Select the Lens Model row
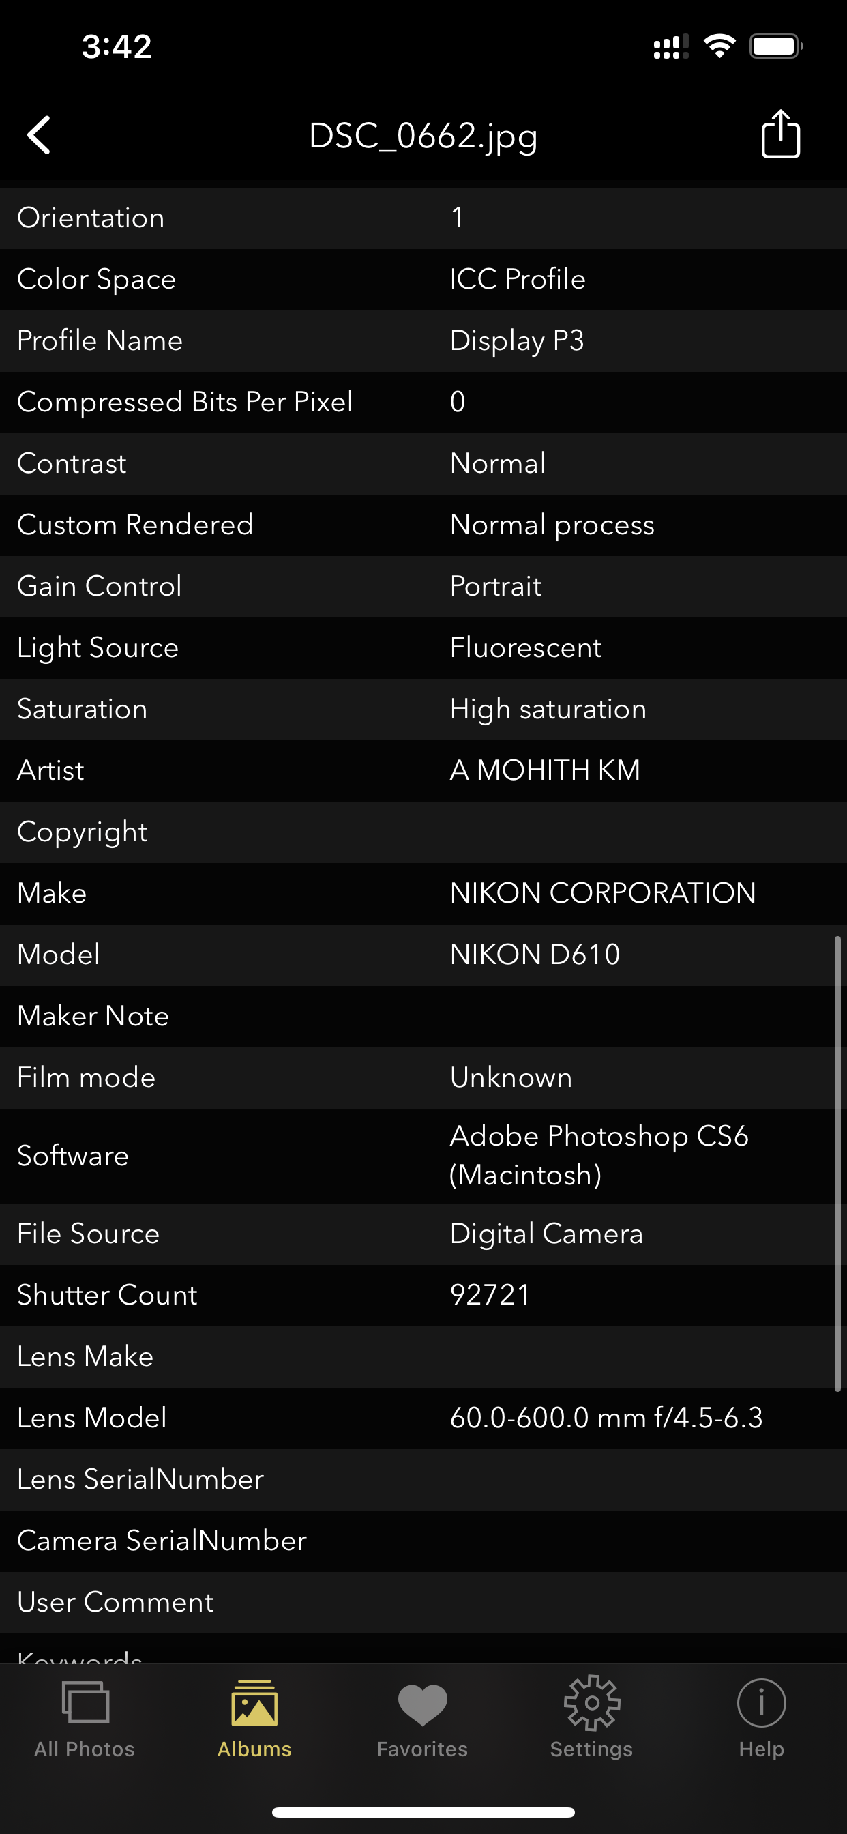Image resolution: width=847 pixels, height=1834 pixels. [x=423, y=1418]
